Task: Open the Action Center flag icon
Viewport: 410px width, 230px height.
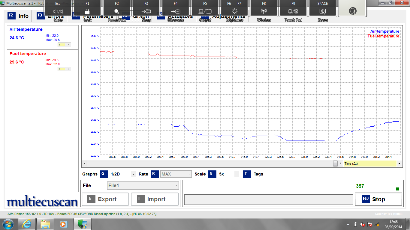Action: click(370, 224)
